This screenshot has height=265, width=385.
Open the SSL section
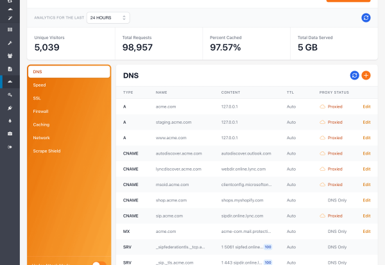(37, 98)
